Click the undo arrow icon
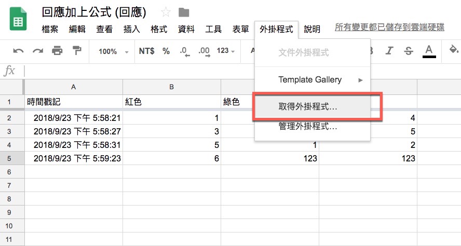This screenshot has width=461, height=246. [x=19, y=51]
